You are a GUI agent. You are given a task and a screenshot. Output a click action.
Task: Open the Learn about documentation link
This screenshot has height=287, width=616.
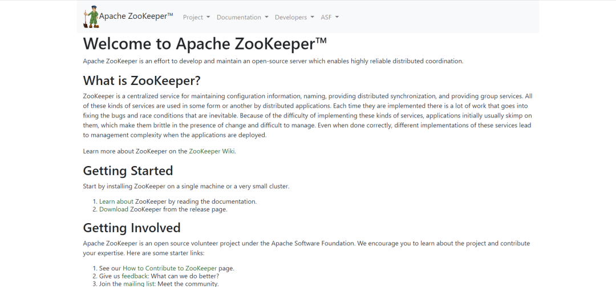(x=116, y=201)
